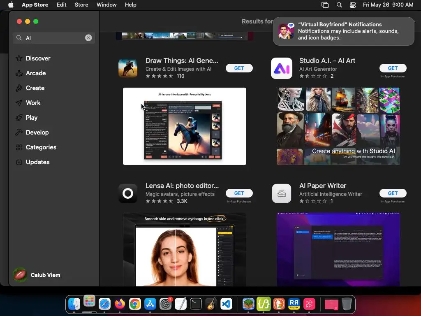Launch Safari from the dock

(104, 304)
